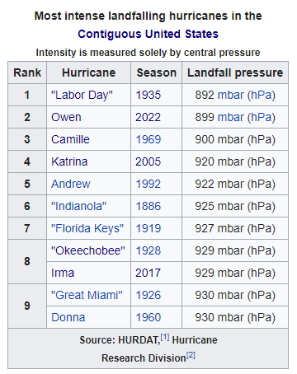Open the "Labor Day" hurricane link

tap(82, 95)
